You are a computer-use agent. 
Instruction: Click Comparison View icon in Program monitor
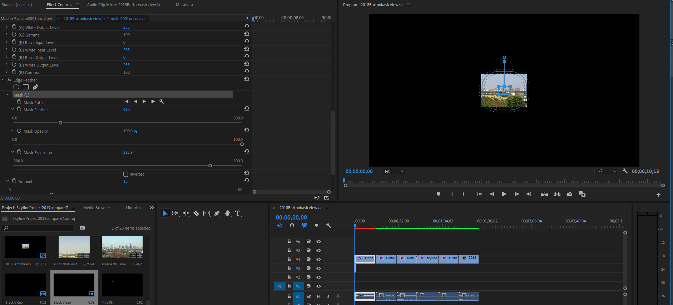(x=582, y=194)
